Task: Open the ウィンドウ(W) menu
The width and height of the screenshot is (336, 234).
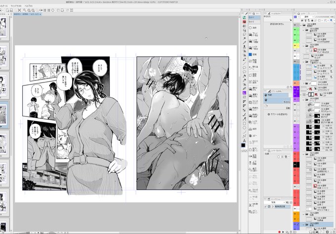Action: click(x=16, y=6)
